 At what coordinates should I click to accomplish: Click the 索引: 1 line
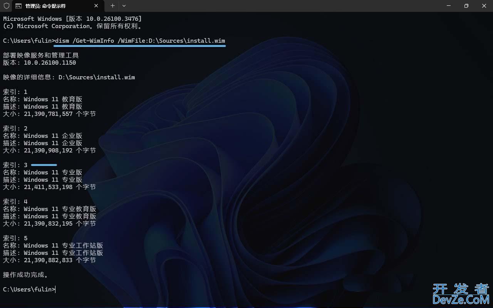pos(15,92)
